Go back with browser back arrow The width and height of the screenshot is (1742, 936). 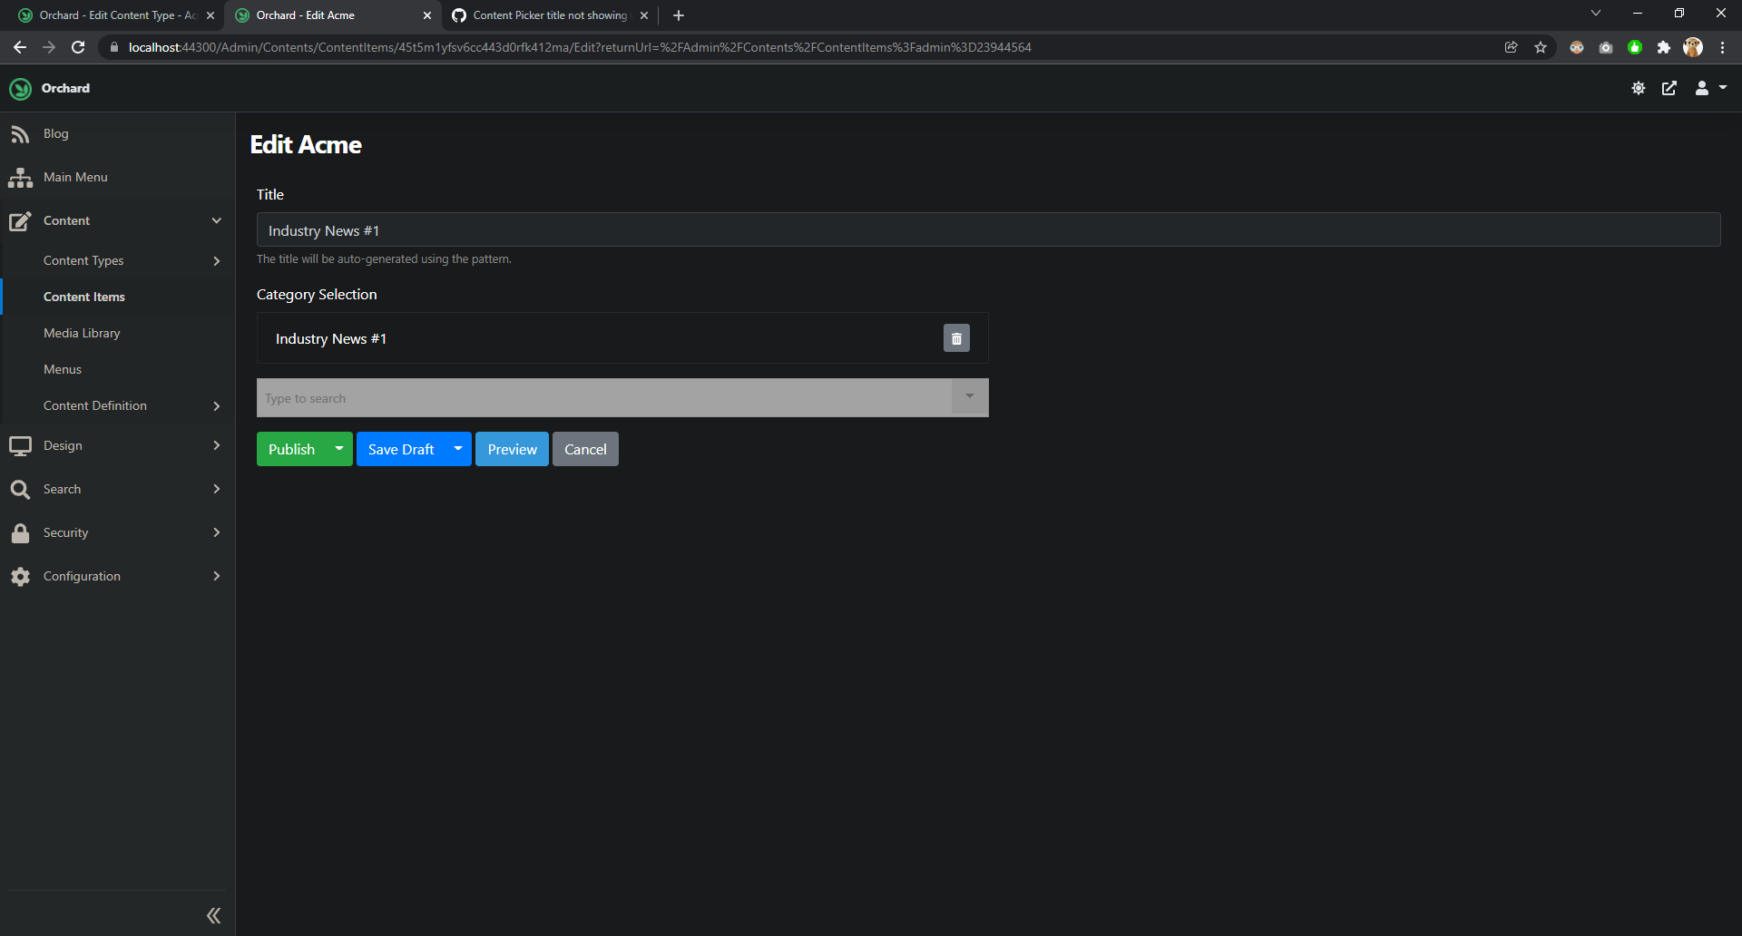20,47
